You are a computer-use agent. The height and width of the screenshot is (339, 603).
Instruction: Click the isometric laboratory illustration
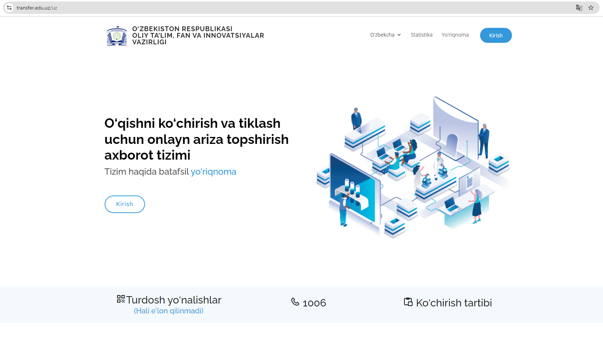[413, 167]
